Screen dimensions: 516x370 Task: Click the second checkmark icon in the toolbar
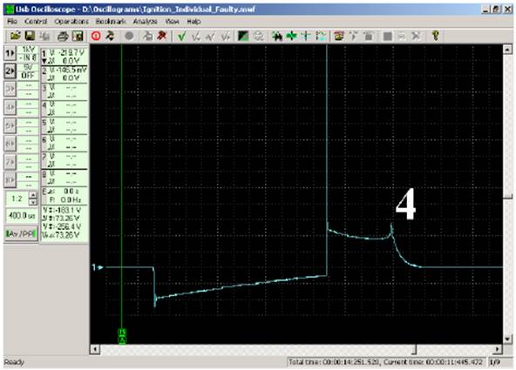[196, 36]
